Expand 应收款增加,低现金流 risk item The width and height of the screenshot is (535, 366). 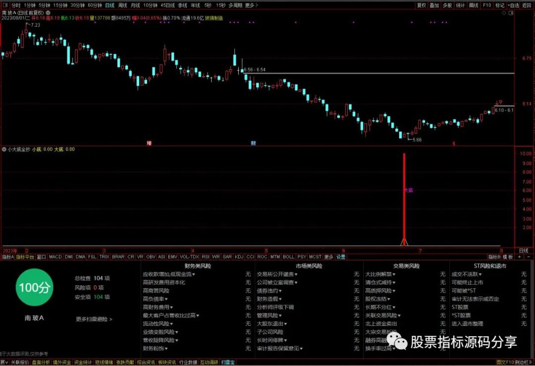(169, 274)
